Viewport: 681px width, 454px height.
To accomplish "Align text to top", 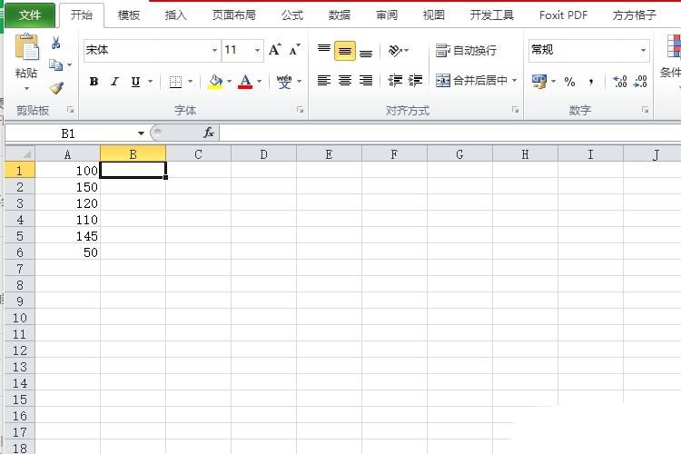I will pos(324,51).
